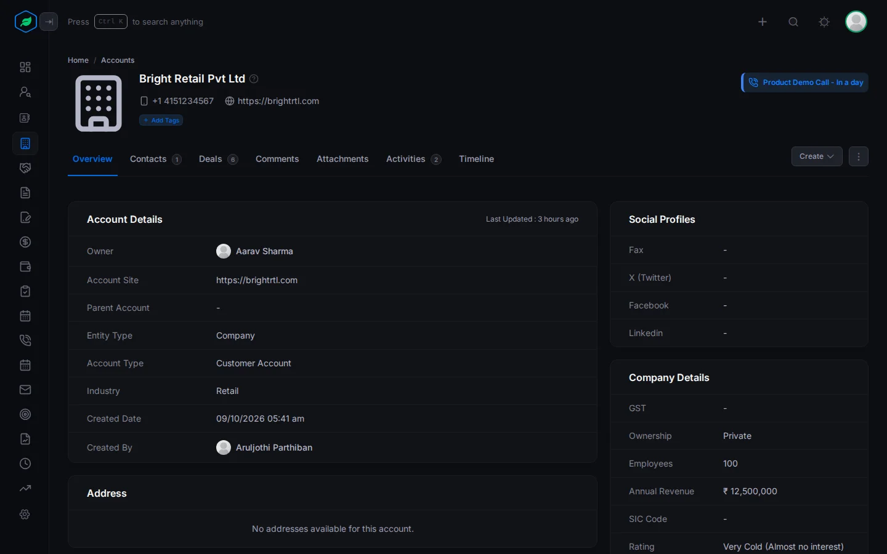Screen dimensions: 887x554
Task: Open the trending arrow analytics sidebar icon
Action: (x=25, y=488)
